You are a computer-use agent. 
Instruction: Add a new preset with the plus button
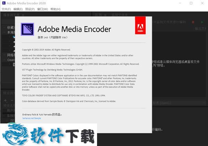click(x=5, y=101)
